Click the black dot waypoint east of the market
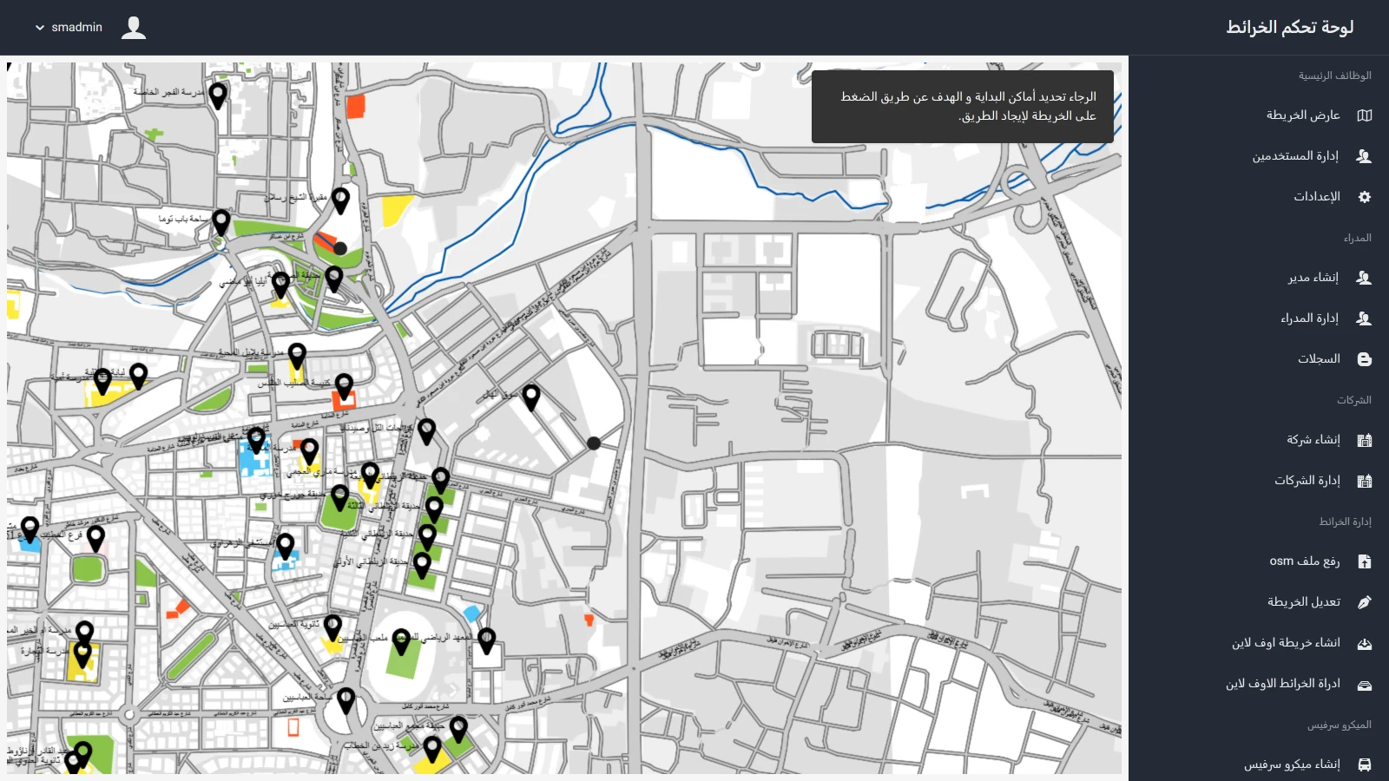The image size is (1389, 781). tap(594, 443)
